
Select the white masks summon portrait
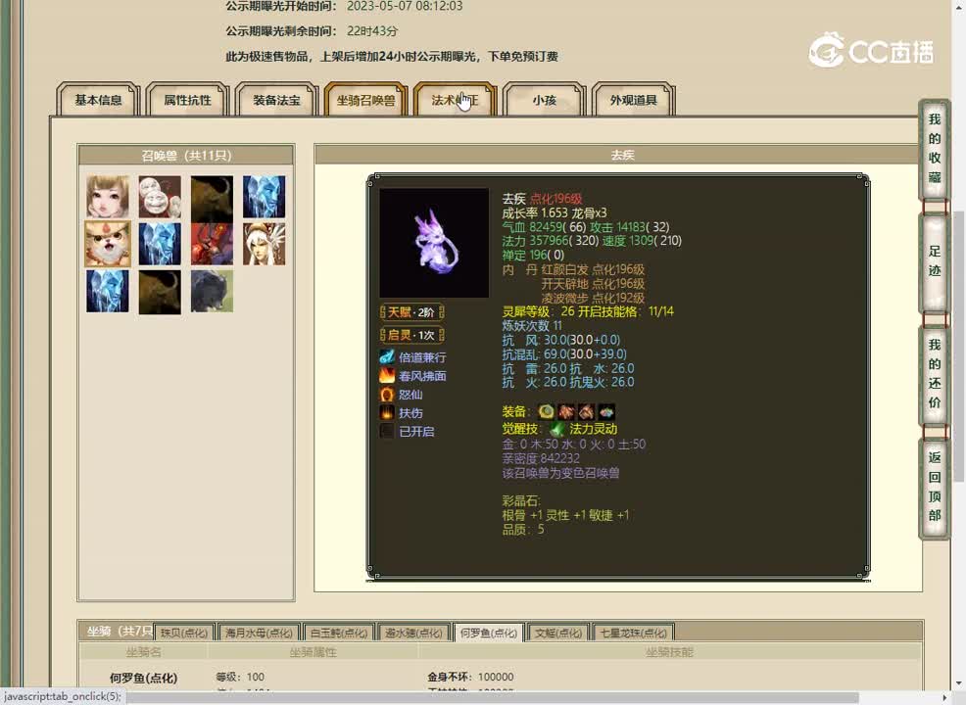click(160, 197)
